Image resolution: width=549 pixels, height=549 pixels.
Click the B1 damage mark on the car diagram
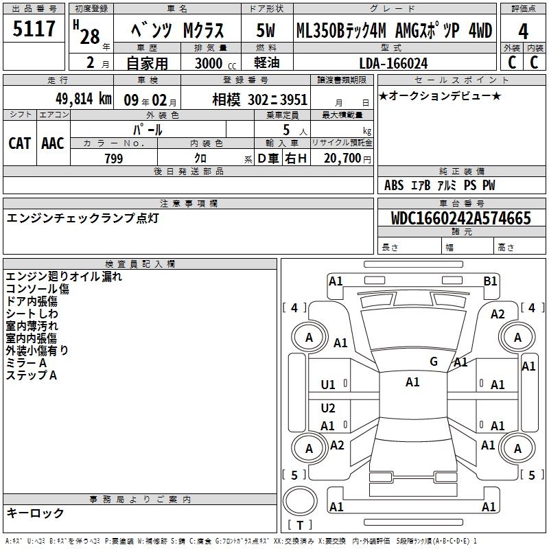(x=490, y=281)
